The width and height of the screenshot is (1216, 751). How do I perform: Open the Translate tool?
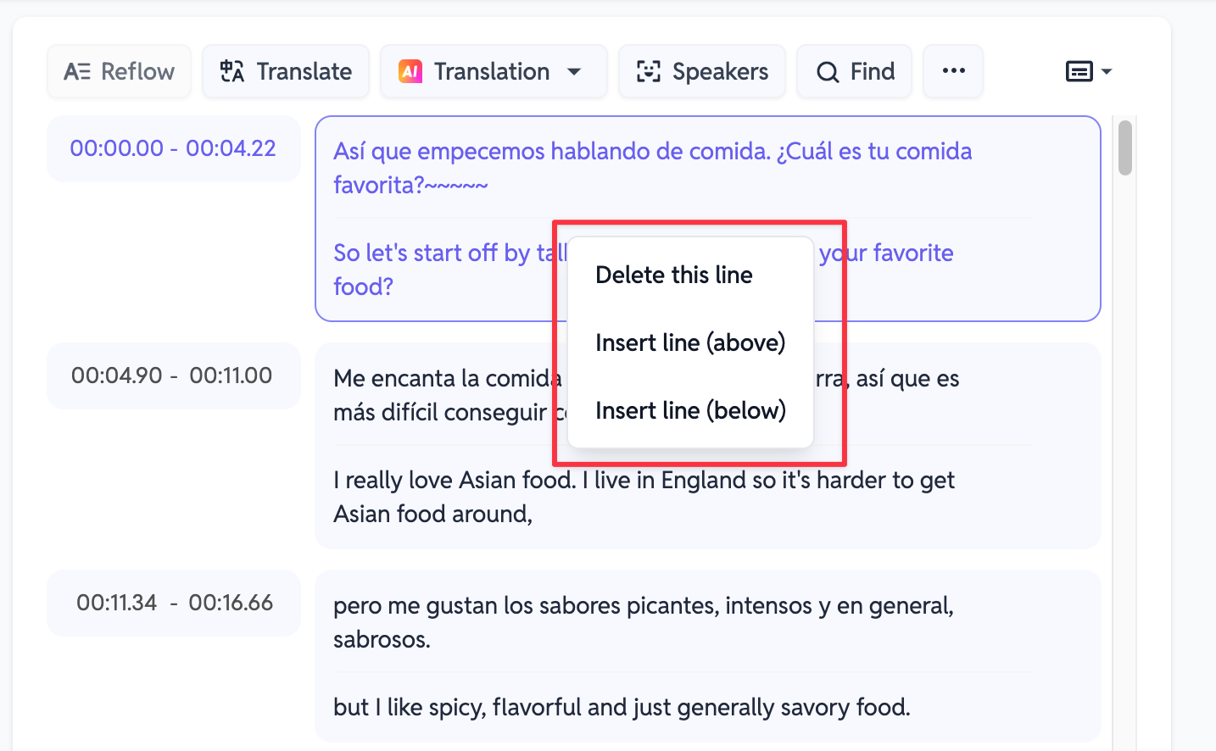click(x=286, y=71)
